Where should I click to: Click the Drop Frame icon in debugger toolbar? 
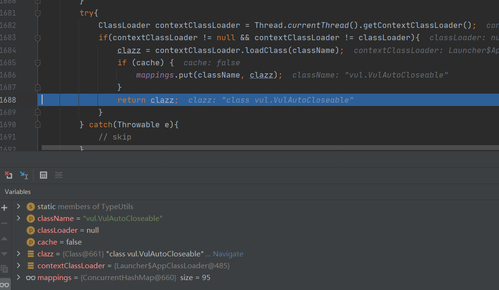click(9, 175)
